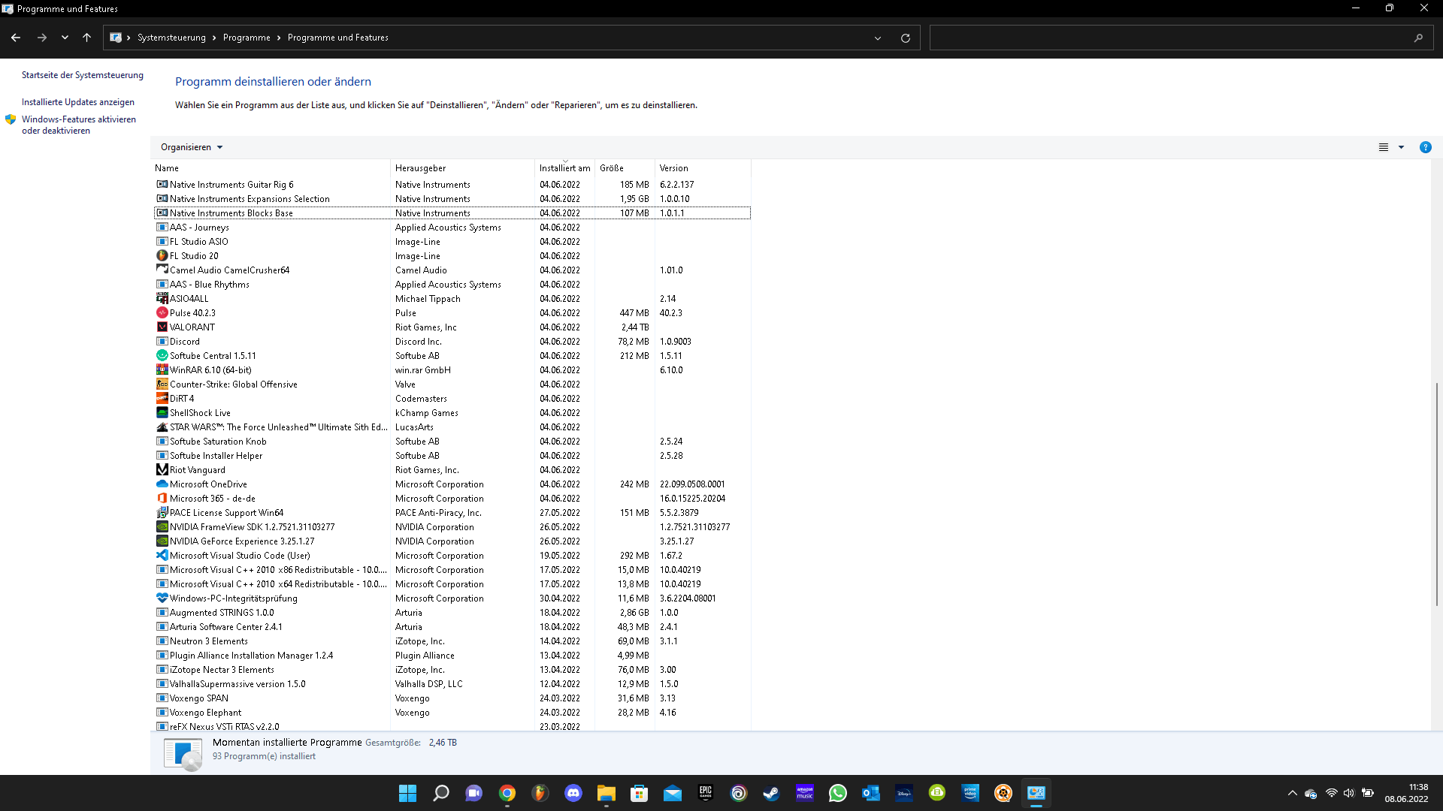This screenshot has width=1443, height=811.
Task: Click the VALORANT program icon in list
Action: point(162,327)
